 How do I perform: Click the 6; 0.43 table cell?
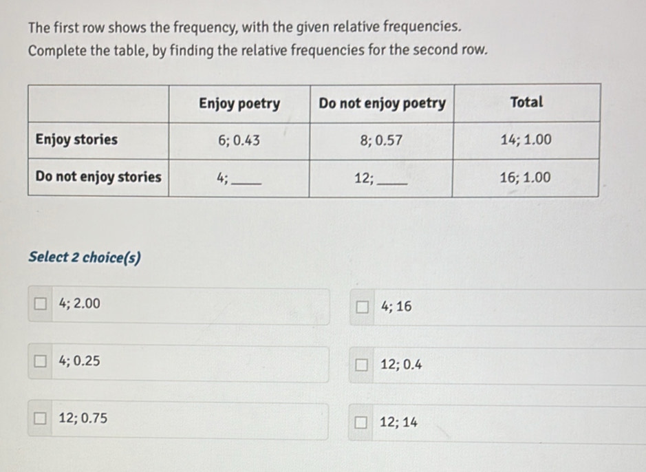point(239,140)
